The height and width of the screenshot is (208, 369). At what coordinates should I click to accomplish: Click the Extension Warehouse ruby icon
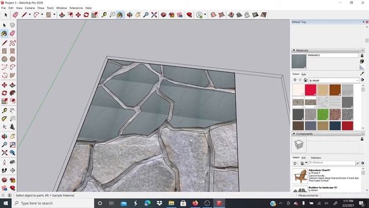pos(189,15)
